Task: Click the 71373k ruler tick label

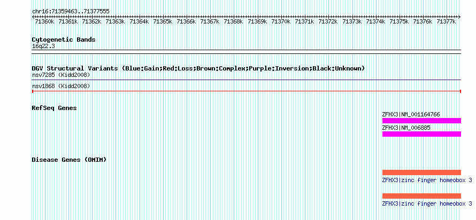Action: point(352,21)
